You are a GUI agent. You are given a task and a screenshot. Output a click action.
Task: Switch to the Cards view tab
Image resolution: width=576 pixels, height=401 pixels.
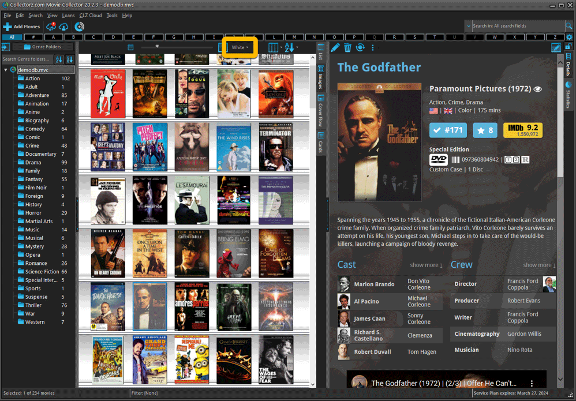pyautogui.click(x=321, y=143)
